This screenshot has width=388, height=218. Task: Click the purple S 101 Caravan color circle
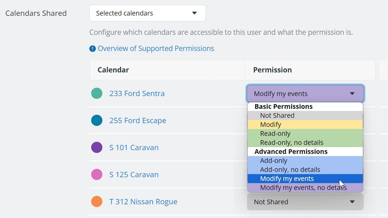click(97, 147)
